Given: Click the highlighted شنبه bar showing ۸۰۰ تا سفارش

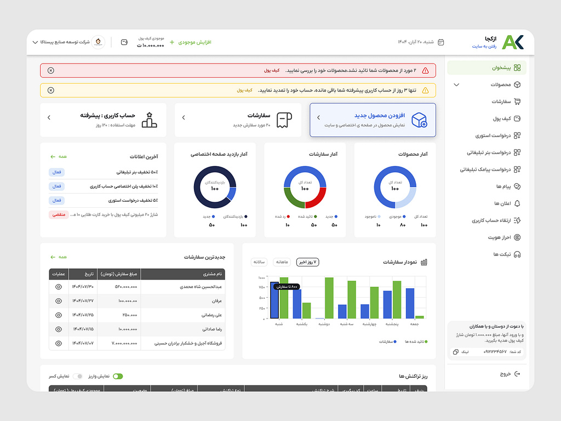Looking at the screenshot, I should pos(274,300).
